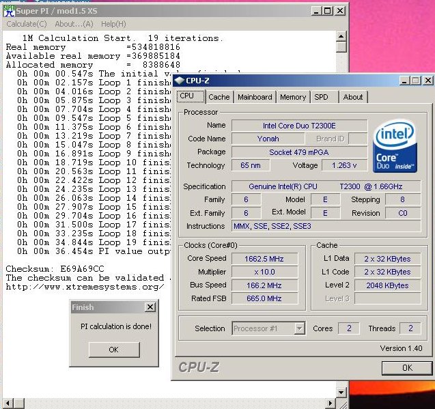435x409 pixels.
Task: Switch to the Cache tab in CPU-Z
Action: 219,97
